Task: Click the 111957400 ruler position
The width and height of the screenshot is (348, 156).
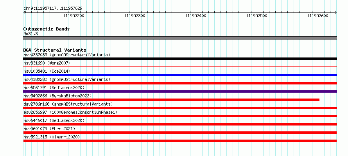Action: pos(196,16)
